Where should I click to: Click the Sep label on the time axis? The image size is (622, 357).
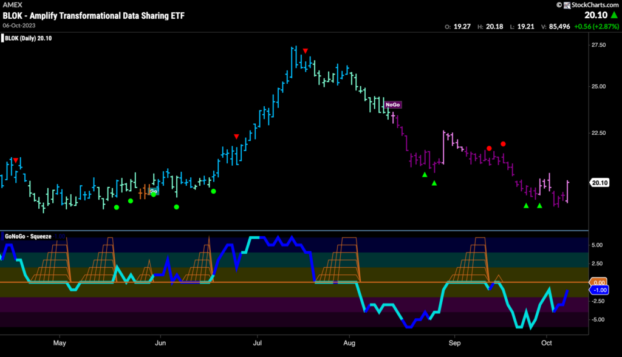[x=454, y=342]
